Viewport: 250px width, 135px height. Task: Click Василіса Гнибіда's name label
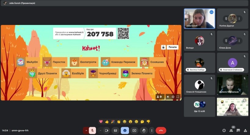[x=196, y=70]
